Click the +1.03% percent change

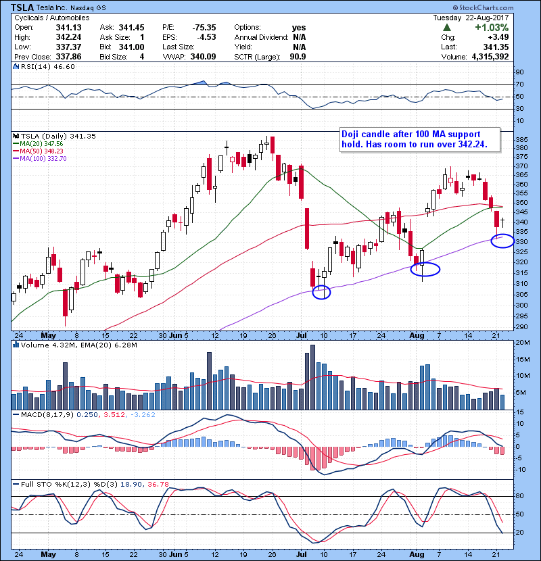492,28
